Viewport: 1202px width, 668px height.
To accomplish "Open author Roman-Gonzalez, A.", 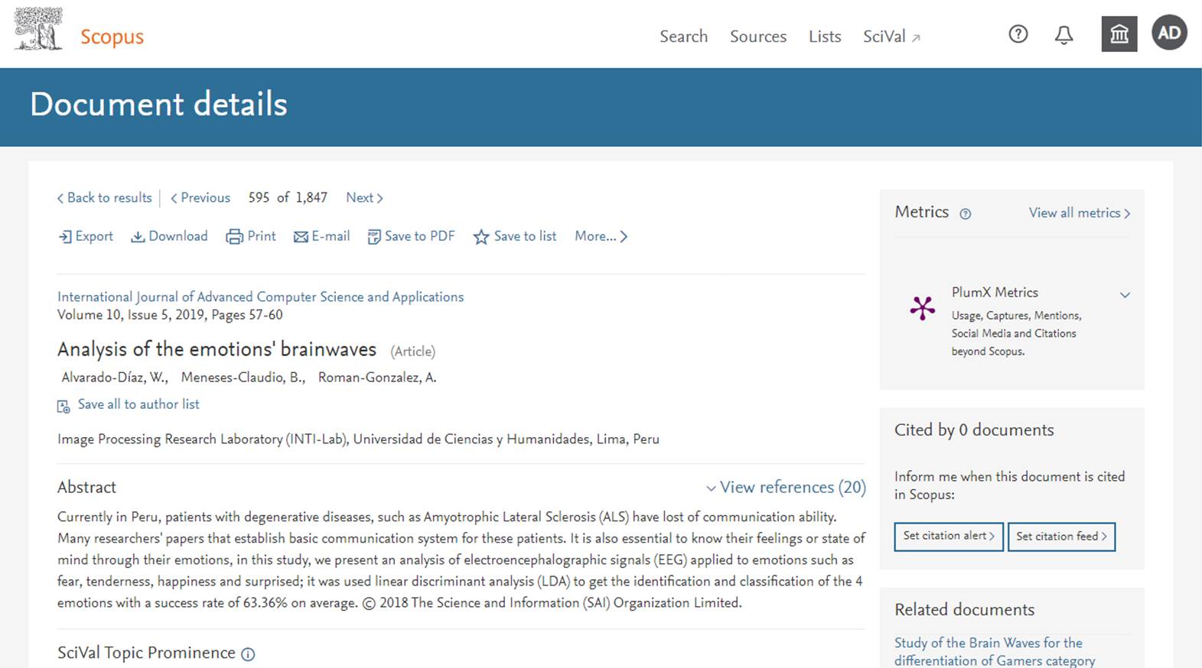I will point(377,377).
